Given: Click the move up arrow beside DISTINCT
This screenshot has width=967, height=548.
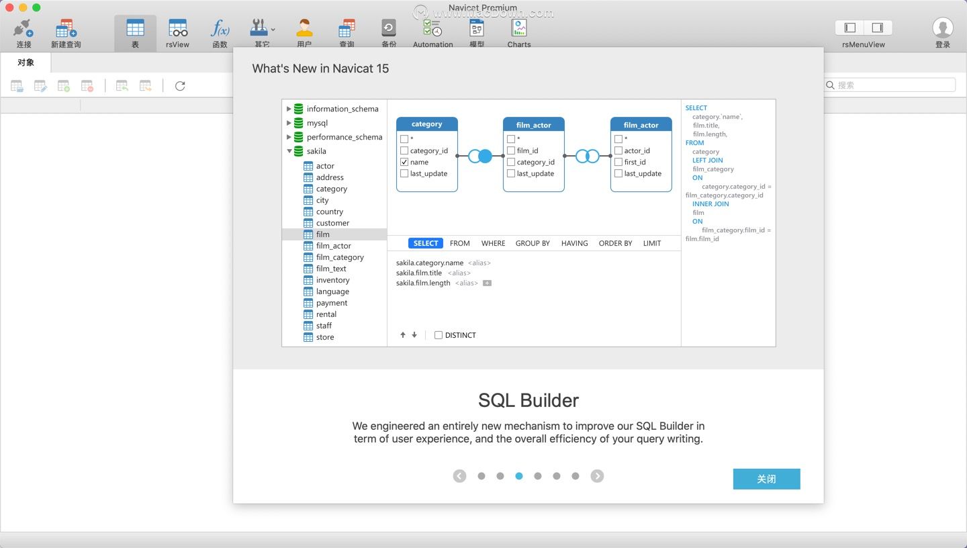Looking at the screenshot, I should (403, 335).
